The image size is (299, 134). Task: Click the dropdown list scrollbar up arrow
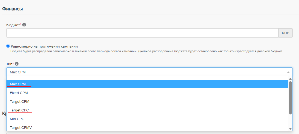pyautogui.click(x=290, y=79)
